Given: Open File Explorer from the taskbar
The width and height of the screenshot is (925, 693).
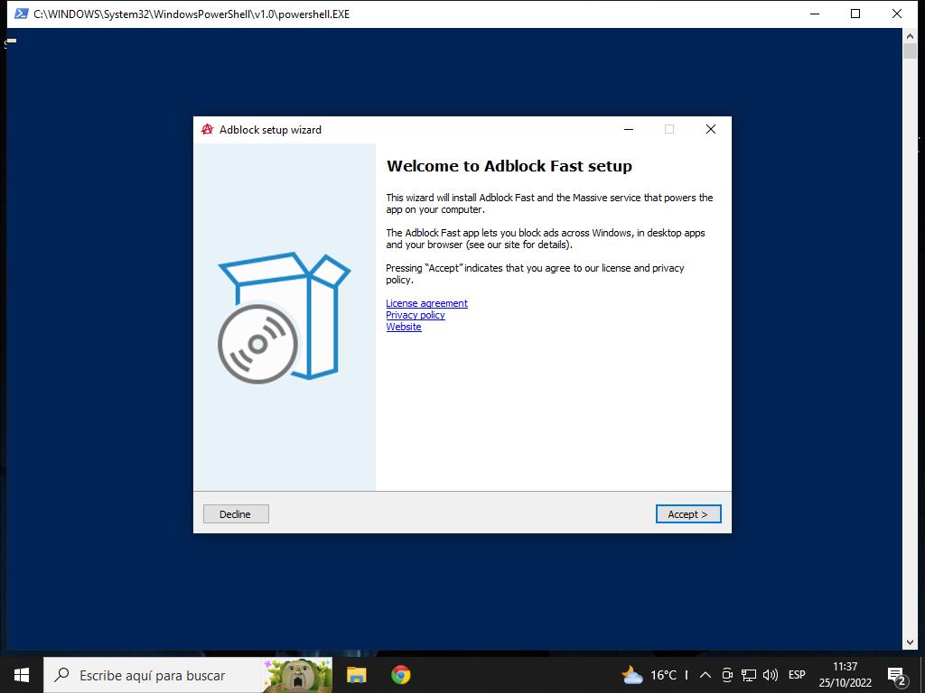Looking at the screenshot, I should click(357, 675).
